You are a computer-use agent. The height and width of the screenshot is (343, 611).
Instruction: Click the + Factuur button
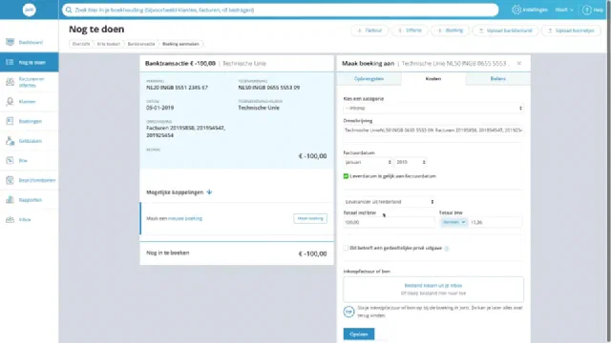[x=369, y=30]
